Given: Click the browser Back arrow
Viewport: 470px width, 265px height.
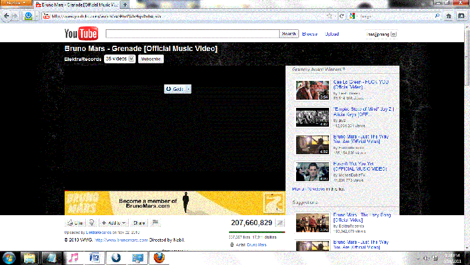Looking at the screenshot, I should [6, 16].
